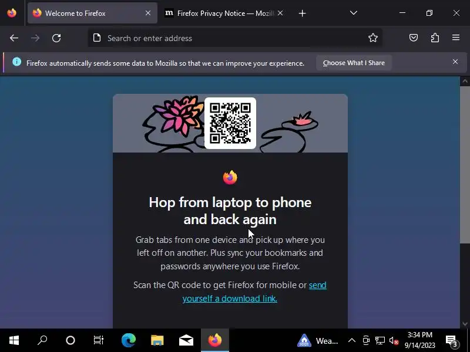
Task: Open the send yourself a download link
Action: [x=254, y=292]
